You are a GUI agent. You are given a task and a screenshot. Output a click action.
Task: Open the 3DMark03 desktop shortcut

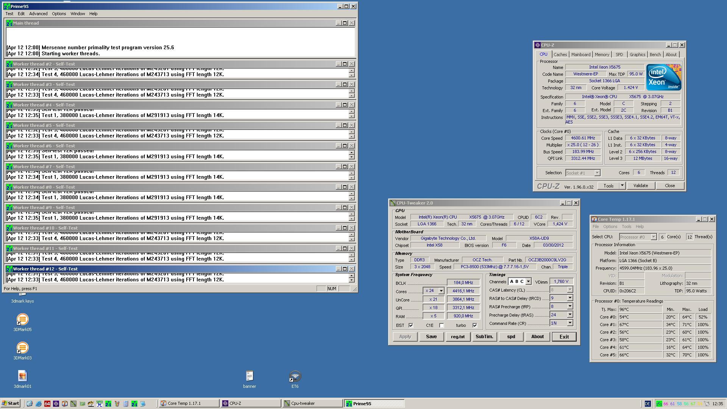click(22, 348)
